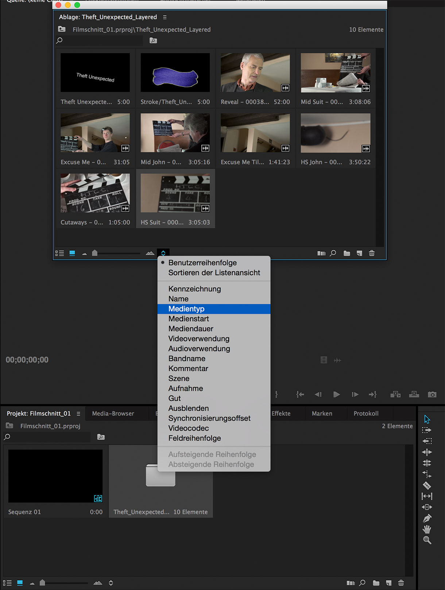Click the project panel search field
This screenshot has height=590, width=445.
point(47,437)
